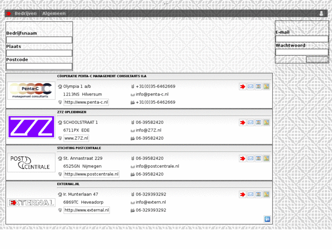Click the Z7Z Opleidingen heading
Image resolution: width=332 pixels, height=249 pixels.
(72, 112)
